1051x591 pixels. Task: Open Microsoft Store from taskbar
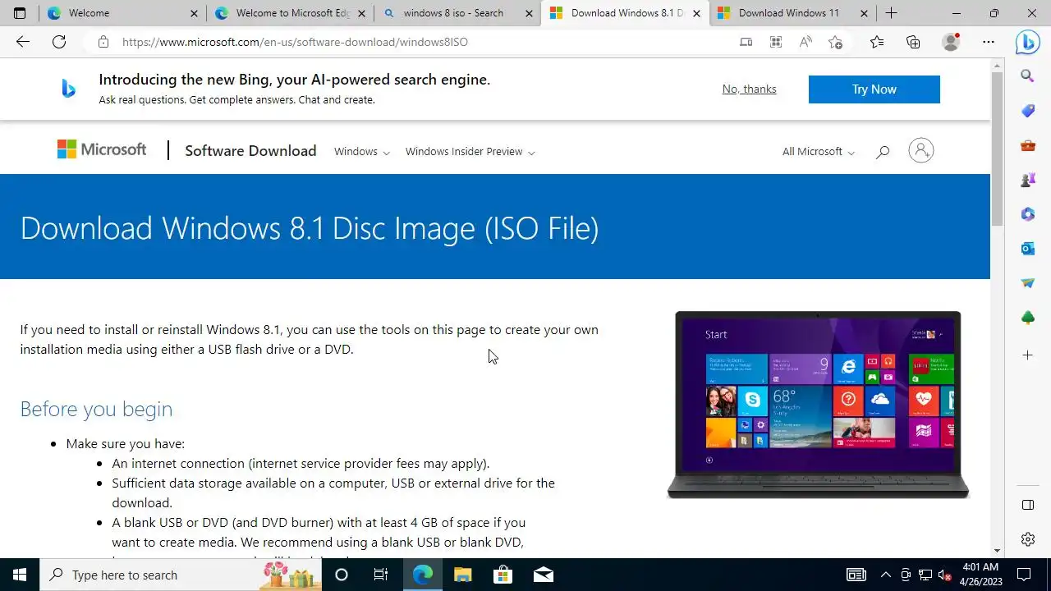click(x=503, y=575)
